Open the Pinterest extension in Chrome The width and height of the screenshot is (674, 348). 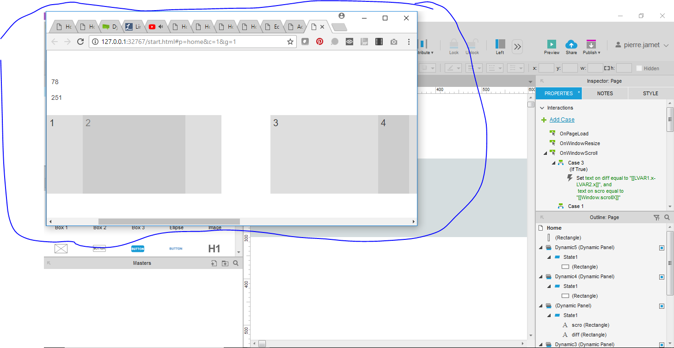[x=319, y=42]
